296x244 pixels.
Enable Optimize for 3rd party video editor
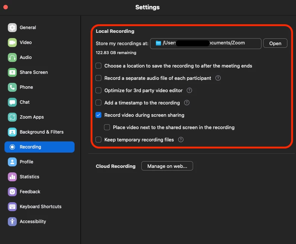tap(98, 90)
